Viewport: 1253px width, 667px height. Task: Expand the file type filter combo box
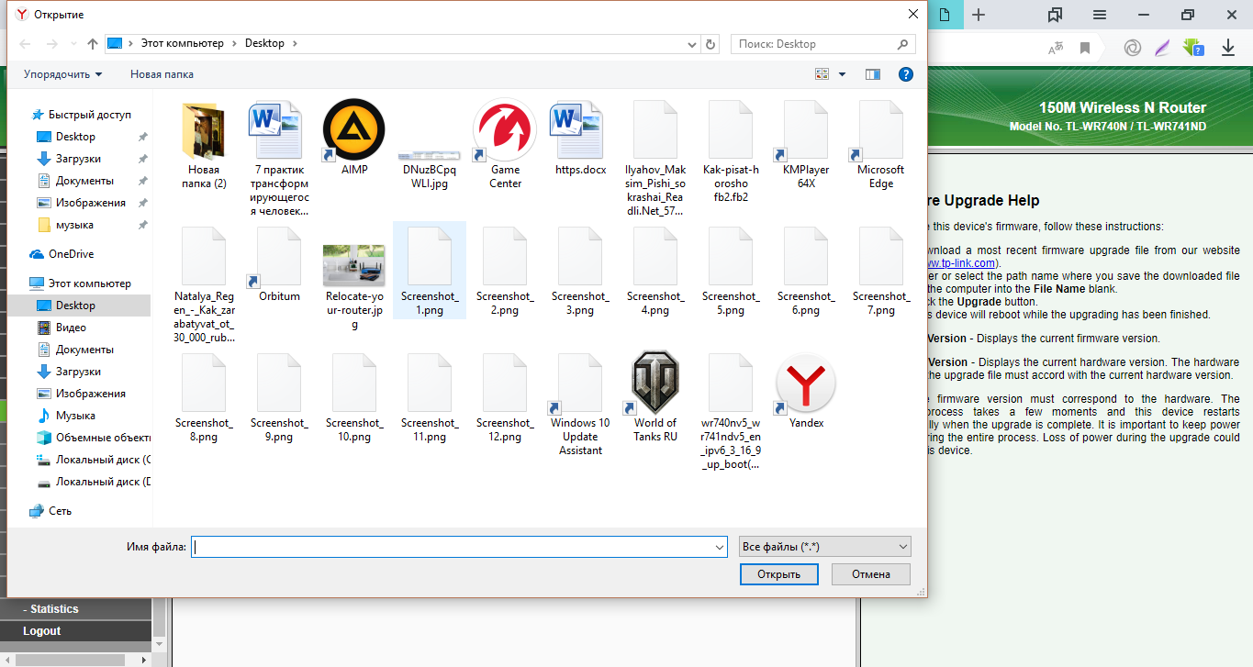pyautogui.click(x=824, y=547)
